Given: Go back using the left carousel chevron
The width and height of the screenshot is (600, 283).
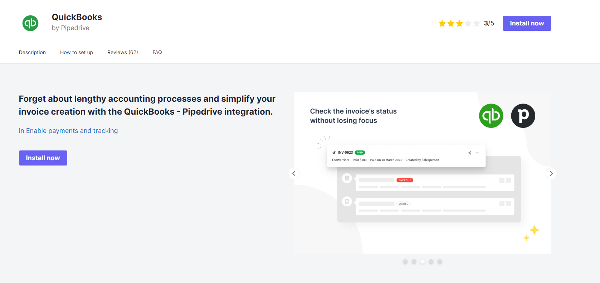Looking at the screenshot, I should coord(294,173).
